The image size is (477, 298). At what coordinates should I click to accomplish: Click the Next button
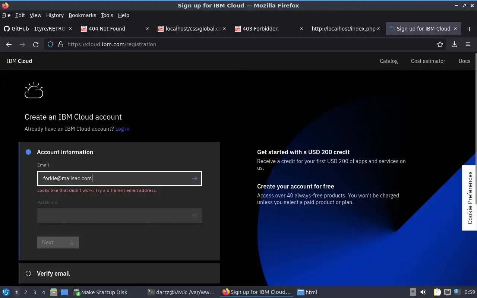58,242
